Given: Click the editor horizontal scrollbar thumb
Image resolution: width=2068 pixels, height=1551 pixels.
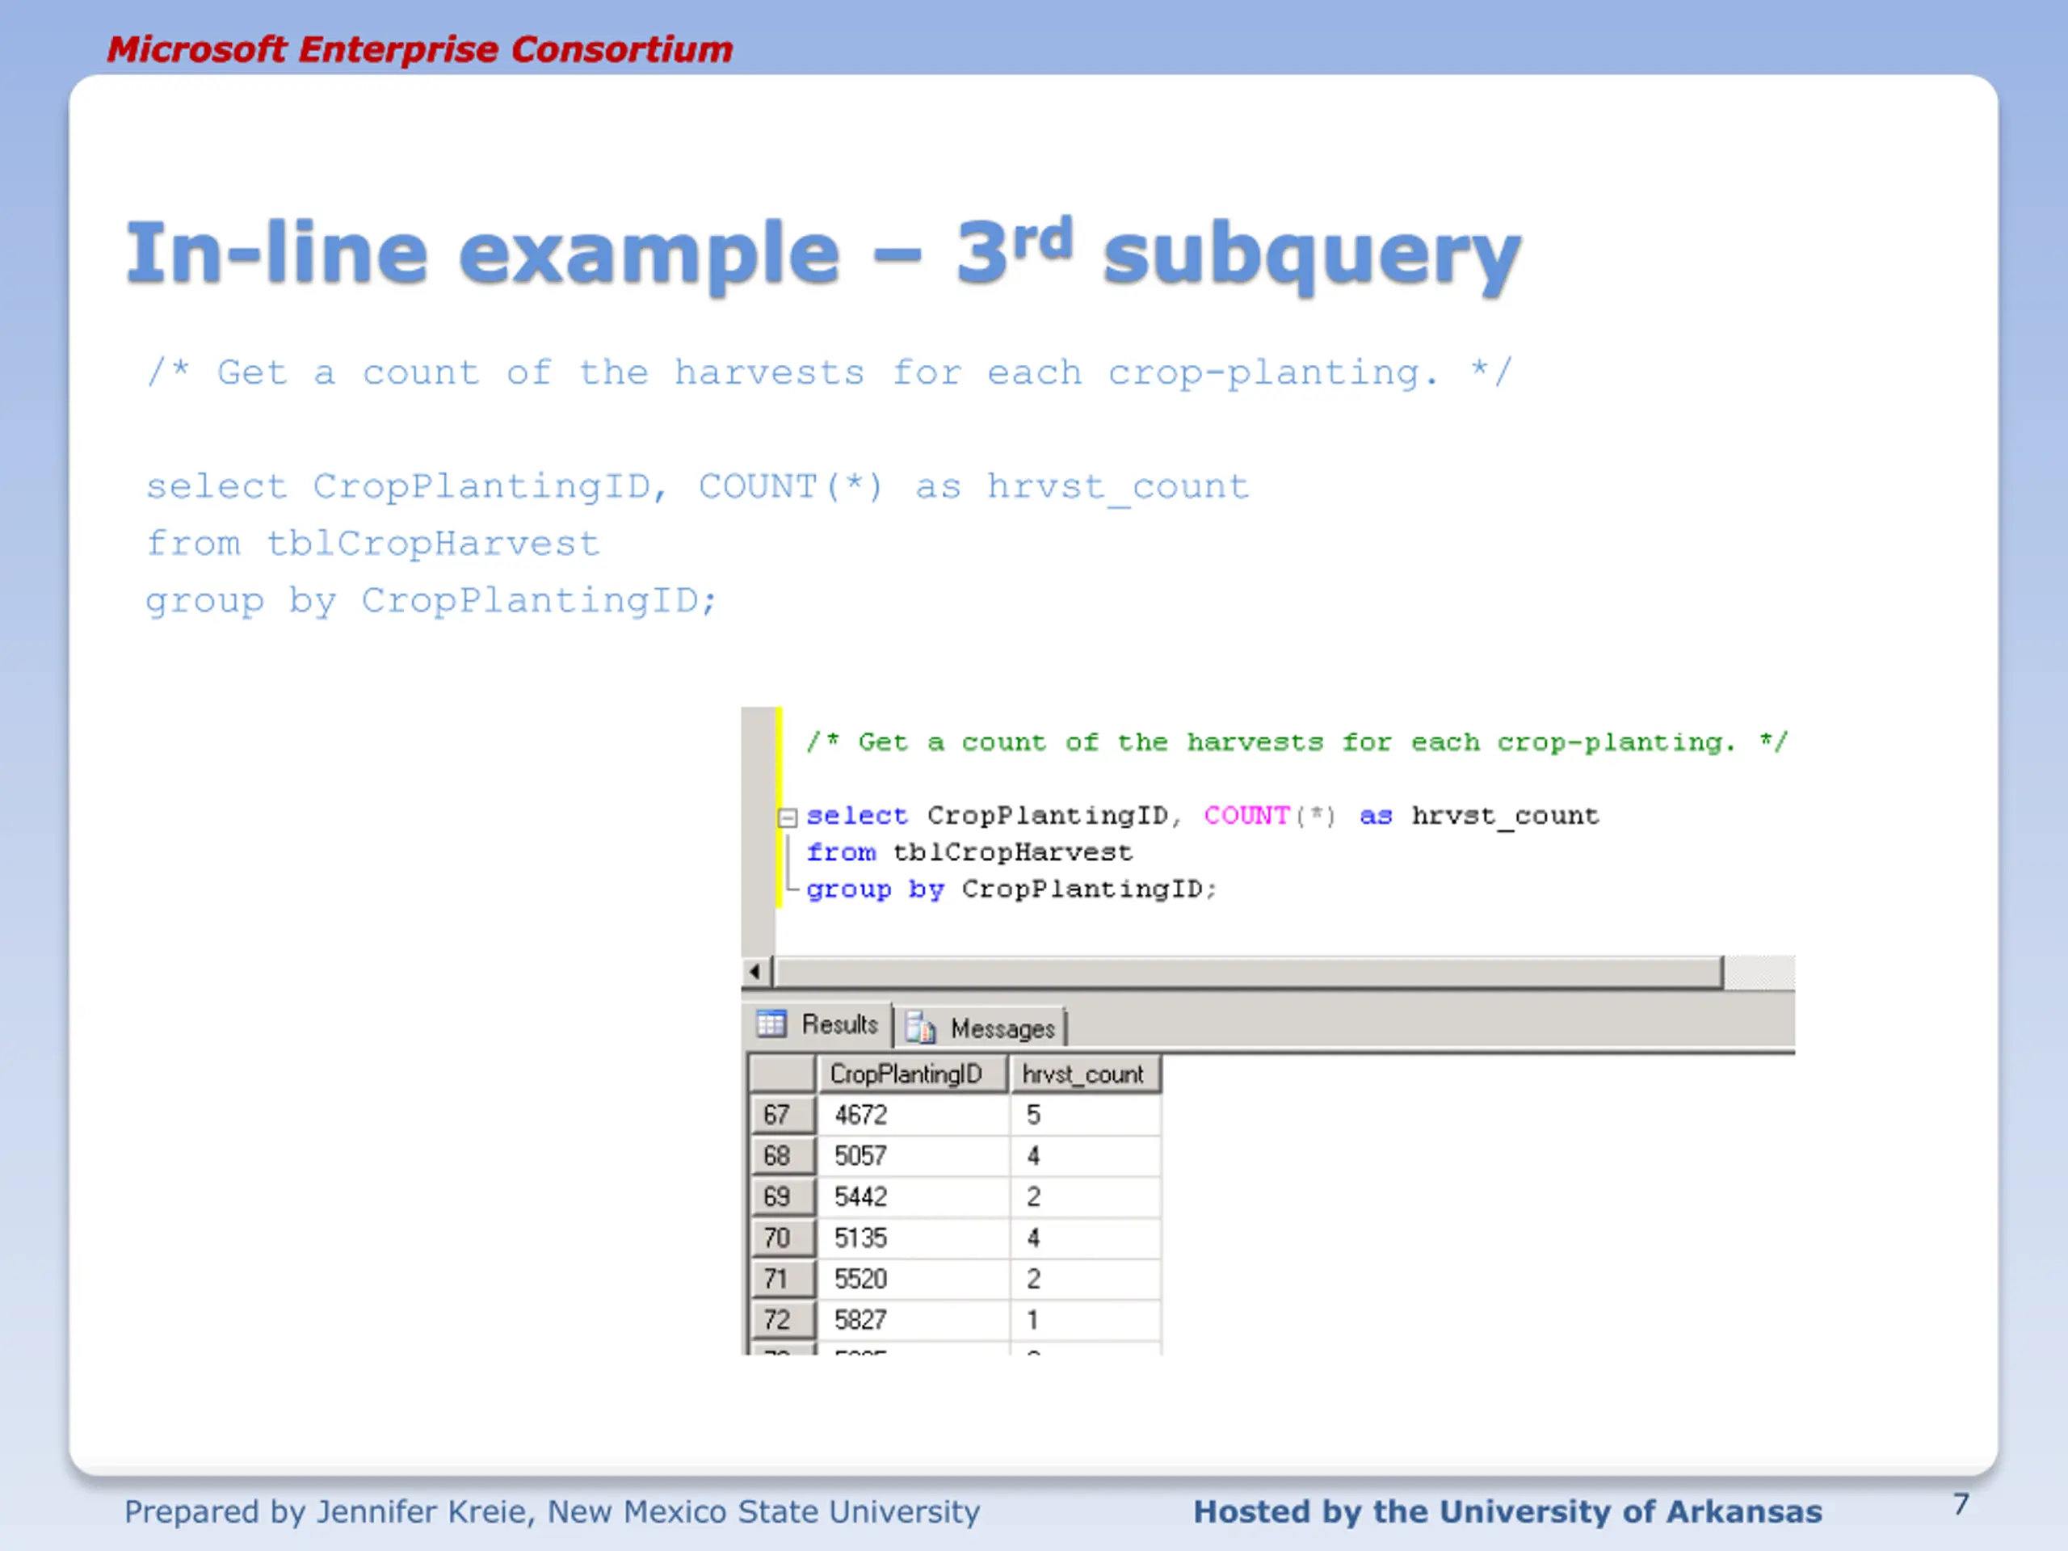Looking at the screenshot, I should pyautogui.click(x=1249, y=971).
